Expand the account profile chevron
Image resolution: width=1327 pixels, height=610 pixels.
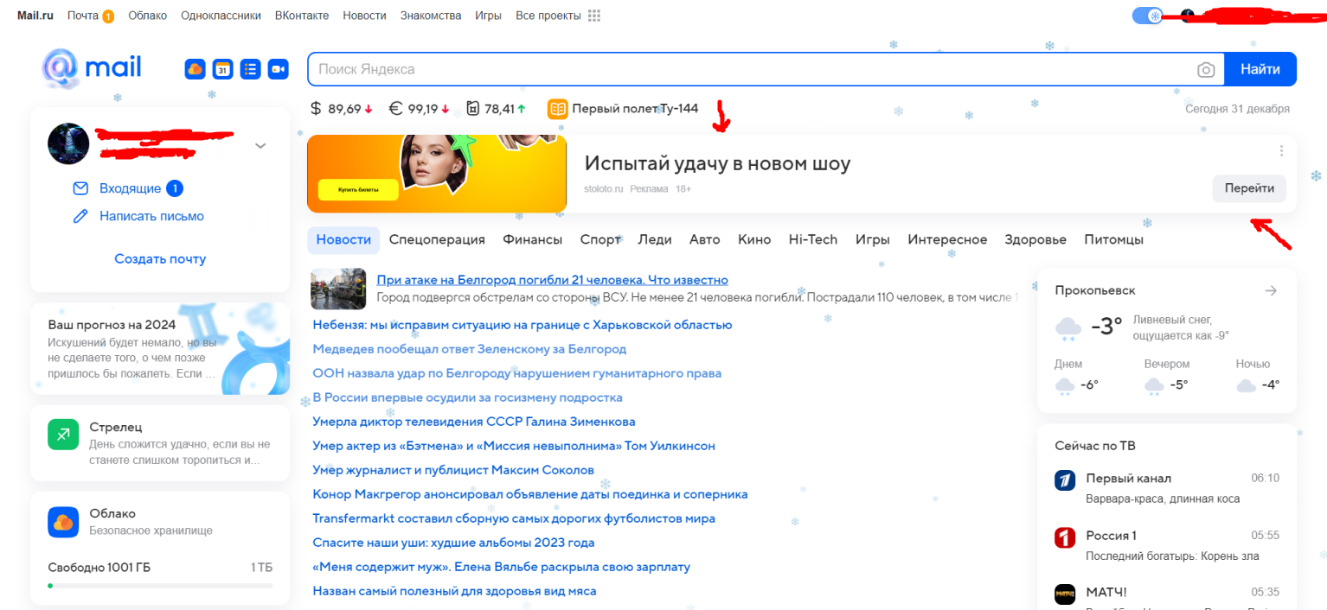point(260,145)
